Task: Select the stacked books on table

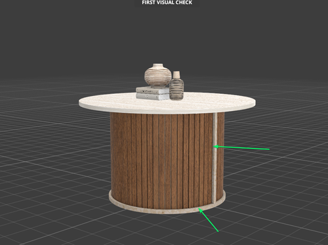Action: click(x=152, y=93)
